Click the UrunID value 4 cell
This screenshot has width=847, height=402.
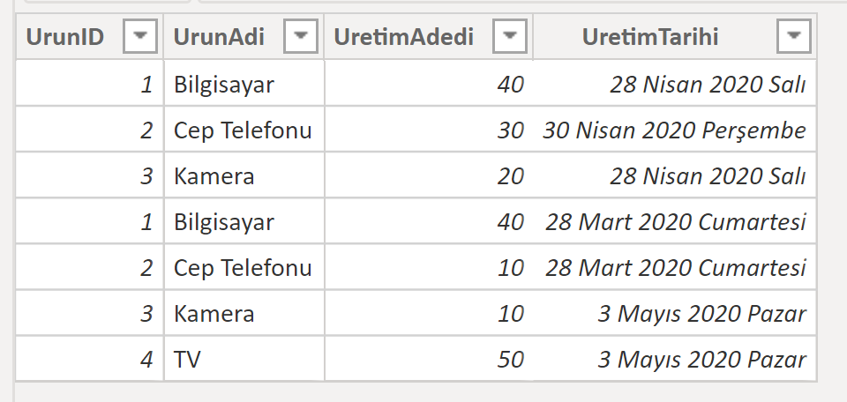pyautogui.click(x=90, y=359)
